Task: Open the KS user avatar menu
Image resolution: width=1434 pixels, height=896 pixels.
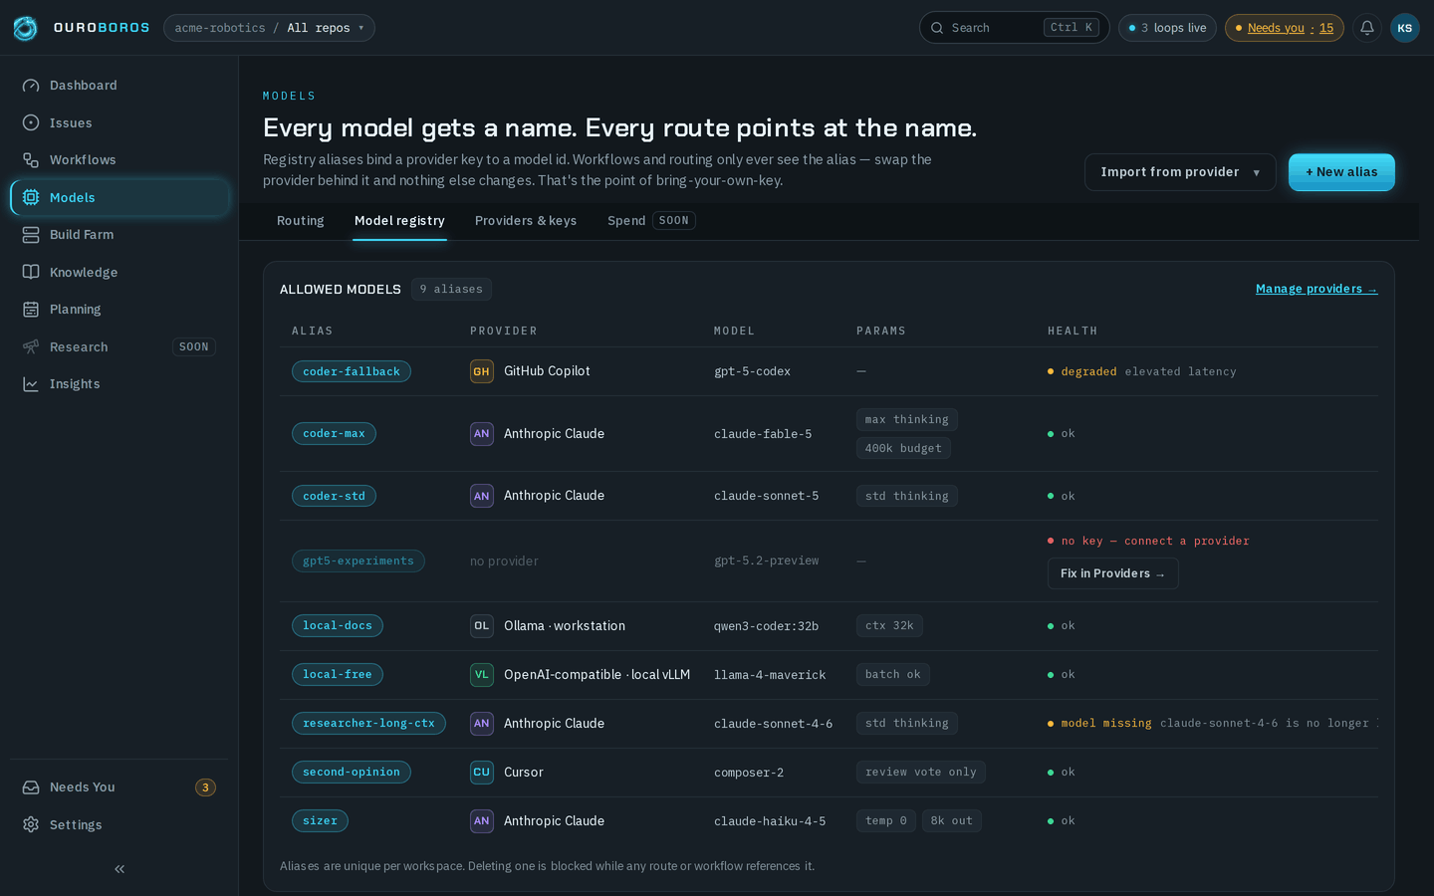Action: coord(1405,28)
